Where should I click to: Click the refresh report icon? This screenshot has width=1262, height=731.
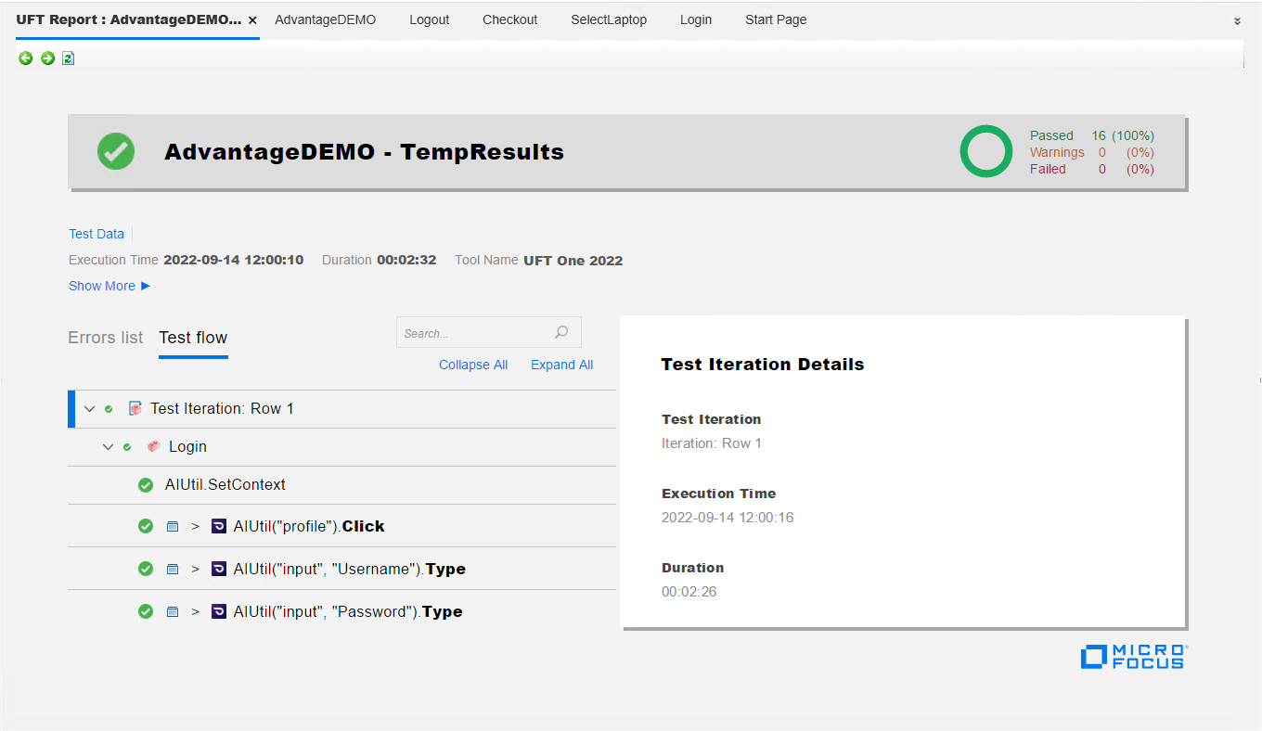pos(68,58)
